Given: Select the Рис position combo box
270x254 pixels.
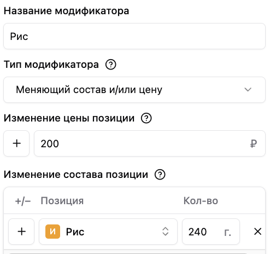Looking at the screenshot, I should pos(108,232).
